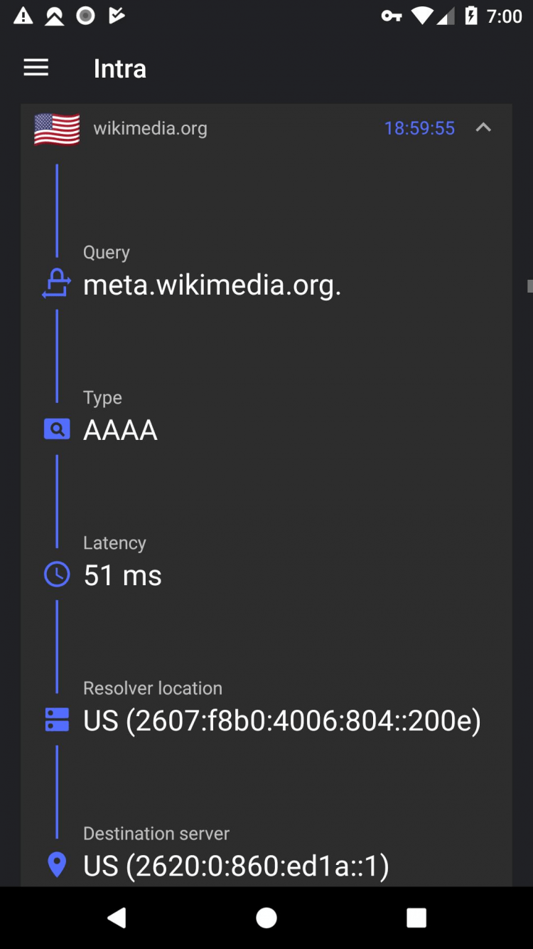This screenshot has width=533, height=949.
Task: Tap the Intra app title
Action: 120,68
